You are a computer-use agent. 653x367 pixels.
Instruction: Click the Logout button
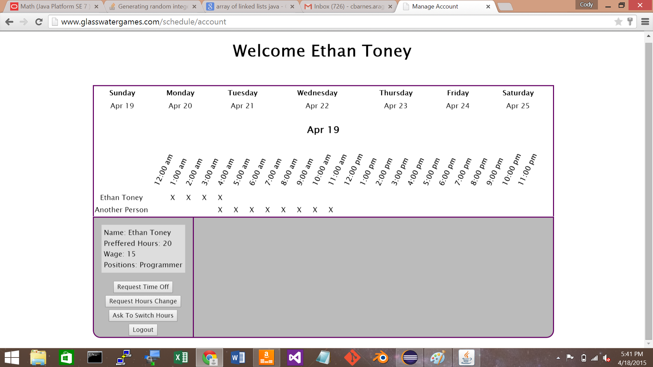143,330
